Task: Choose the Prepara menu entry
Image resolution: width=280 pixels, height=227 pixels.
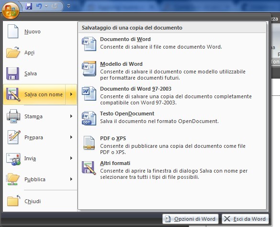Action: [40, 137]
